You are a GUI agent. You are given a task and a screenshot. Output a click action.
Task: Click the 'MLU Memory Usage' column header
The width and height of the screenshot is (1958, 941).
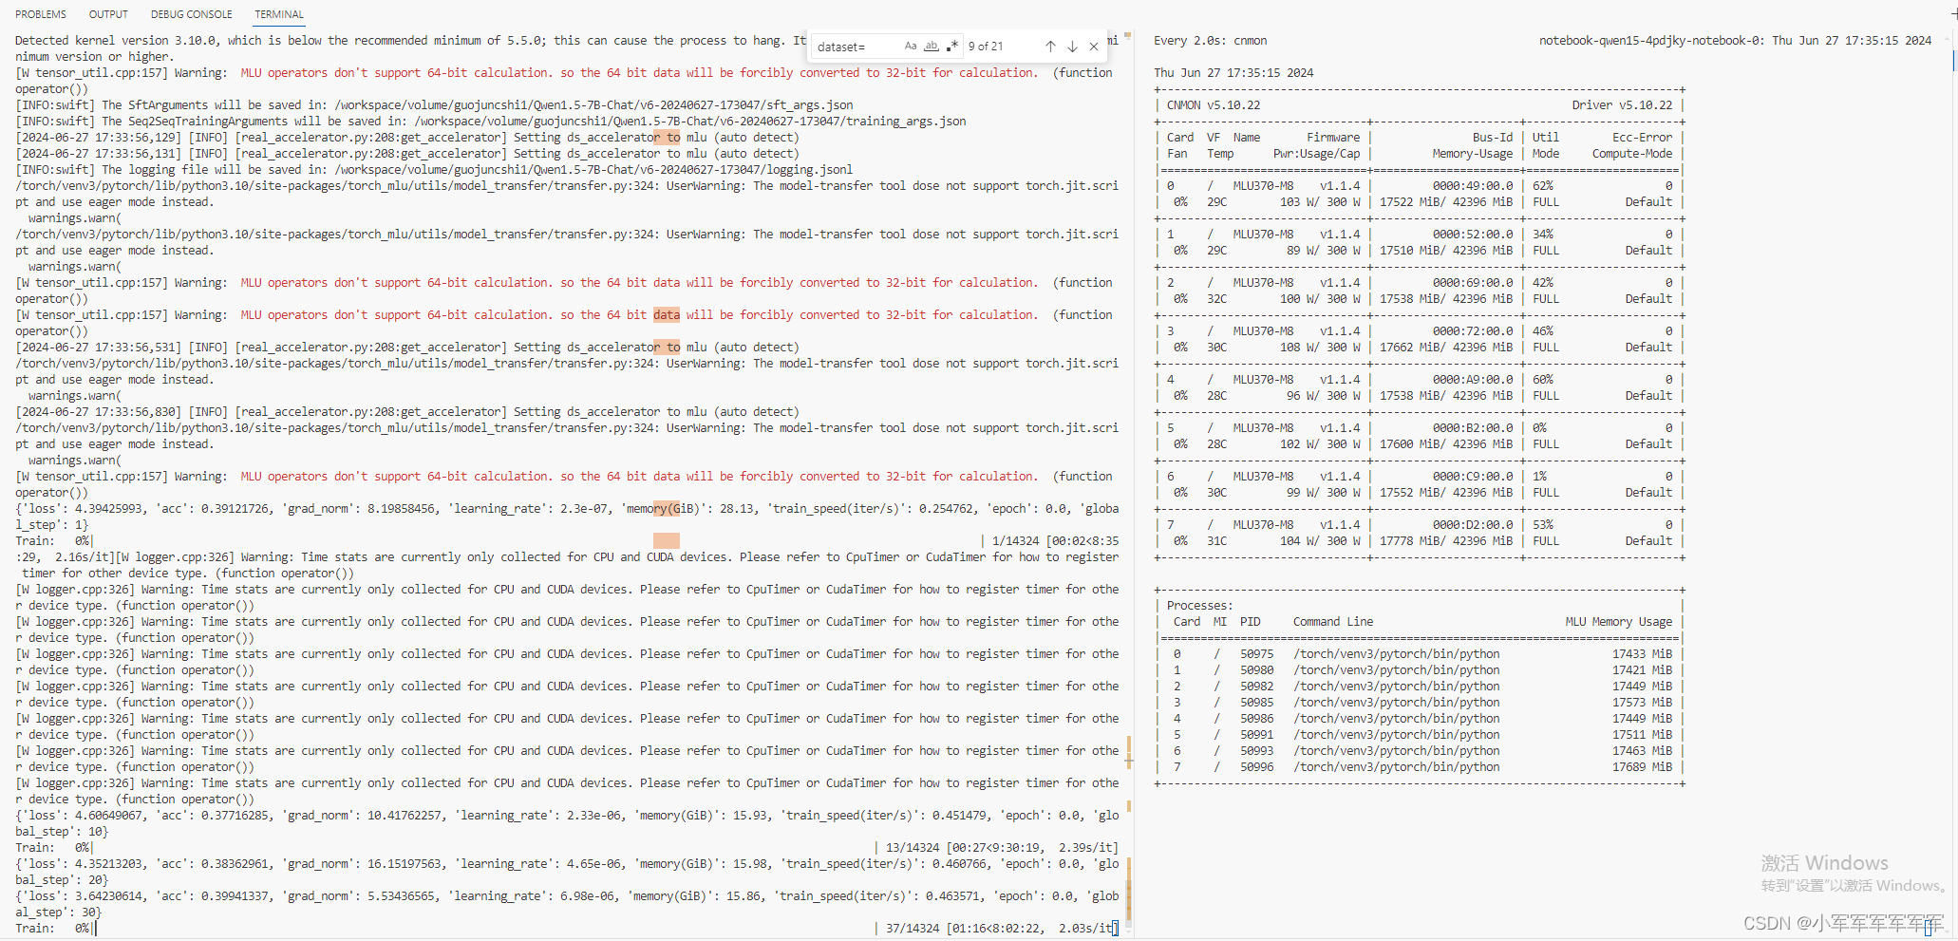[x=1619, y=621]
